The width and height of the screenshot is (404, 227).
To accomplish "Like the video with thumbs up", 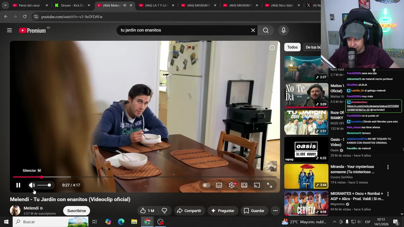I will coord(147,211).
